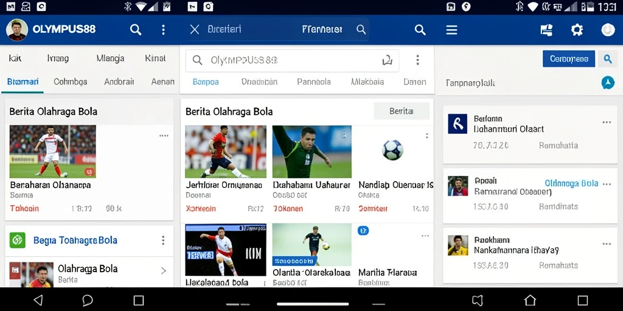Open green-jersey player article thumbnail
Image resolution: width=623 pixels, height=311 pixels.
tap(312, 151)
